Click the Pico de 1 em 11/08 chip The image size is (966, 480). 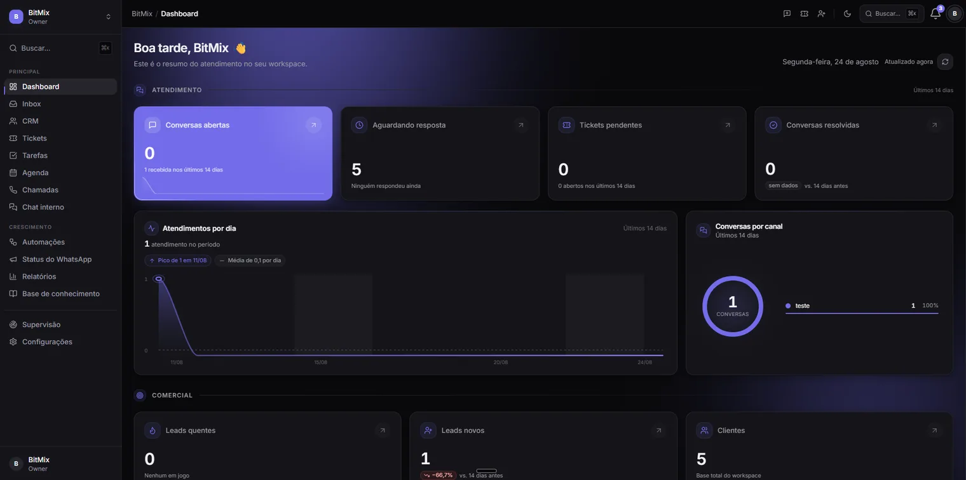tap(178, 260)
